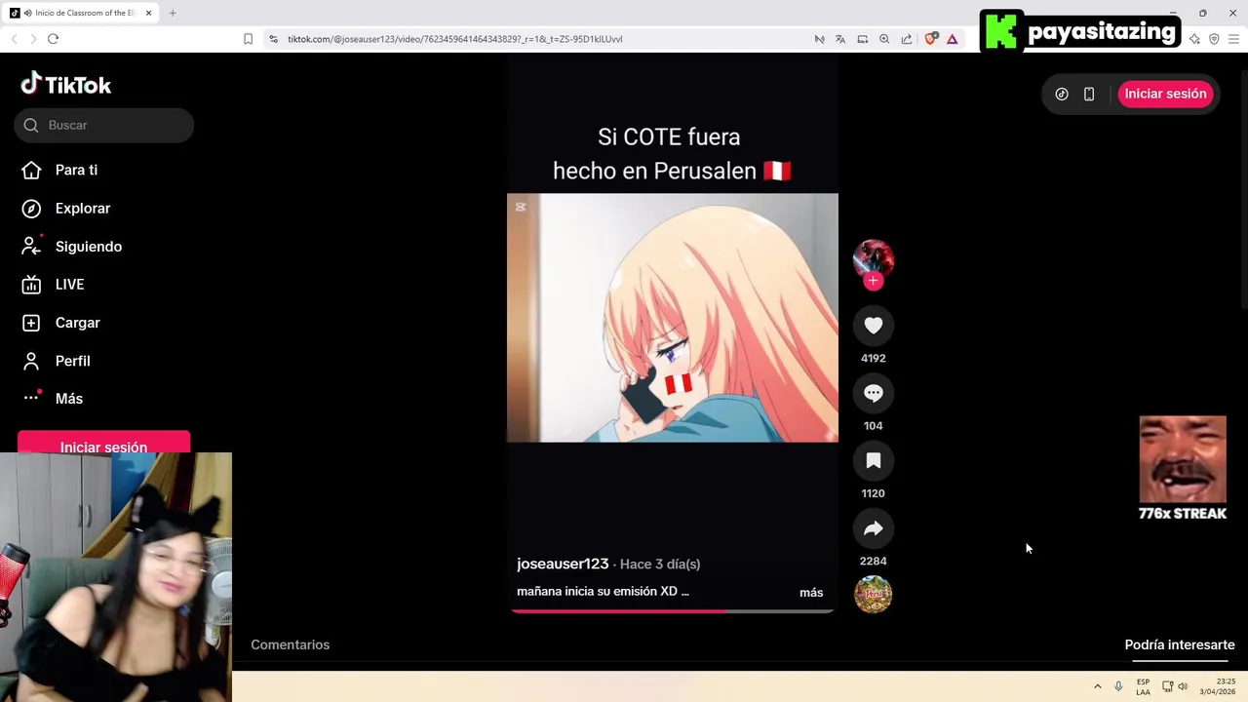Screen dimensions: 1248x702
Task: Click the microphone tray icon
Action: pyautogui.click(x=1118, y=686)
